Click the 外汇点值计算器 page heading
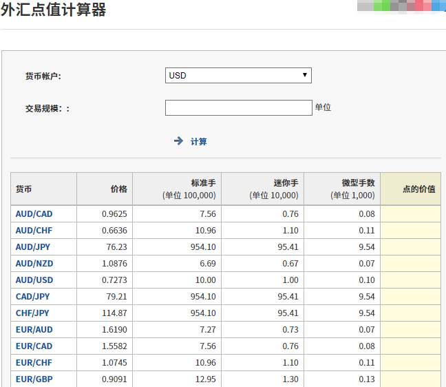The width and height of the screenshot is (446, 387). 54,10
